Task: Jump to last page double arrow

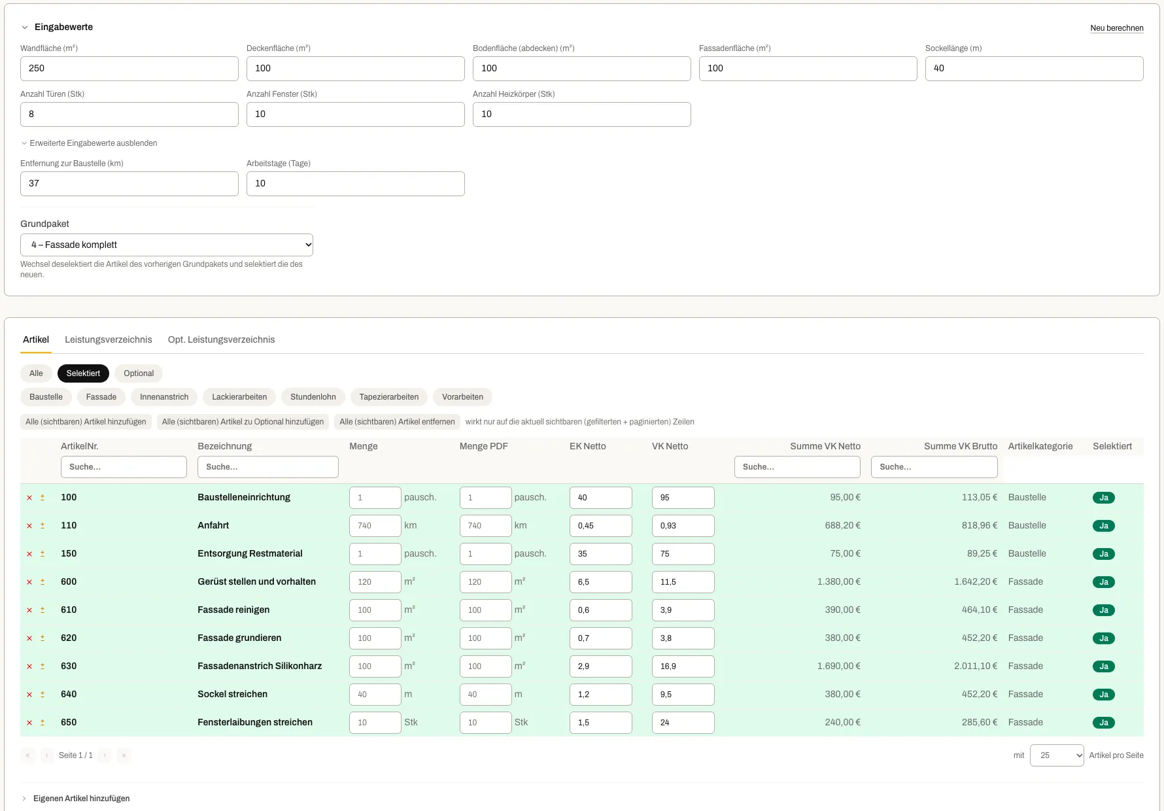Action: (x=124, y=755)
